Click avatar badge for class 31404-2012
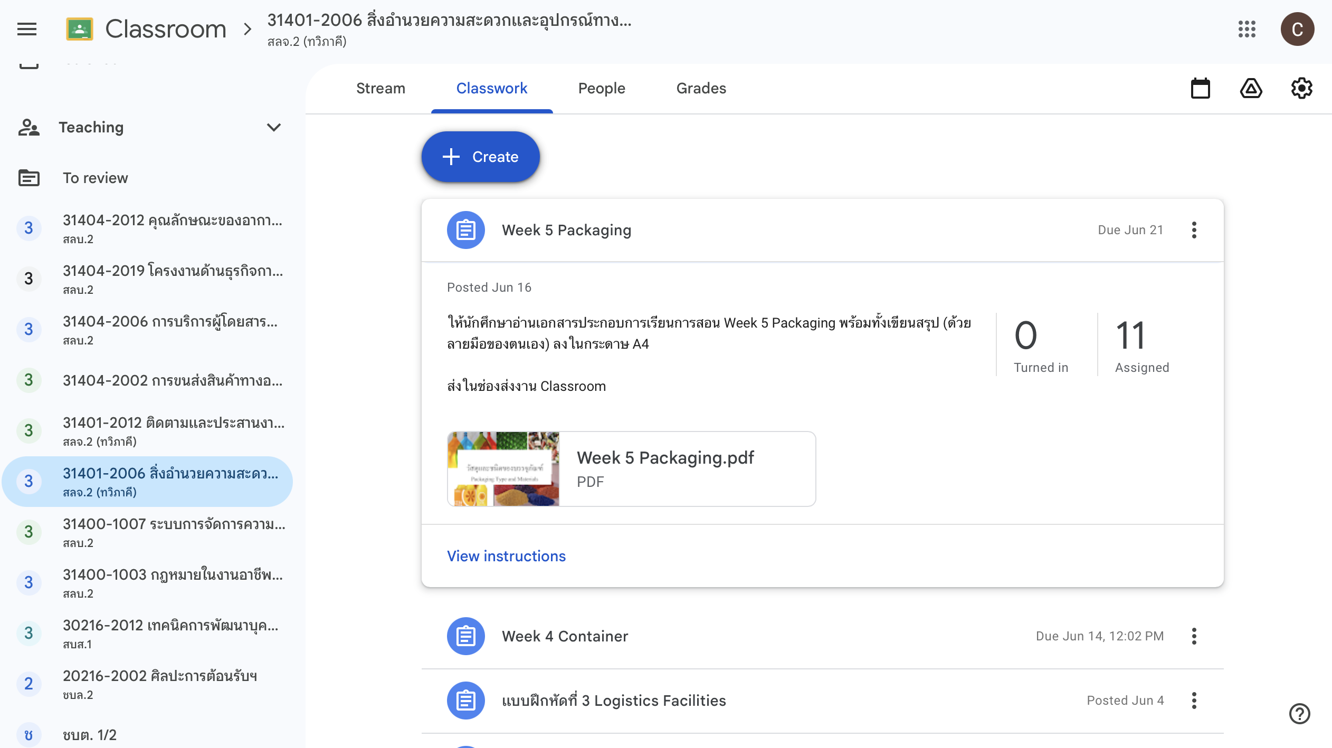 point(28,228)
